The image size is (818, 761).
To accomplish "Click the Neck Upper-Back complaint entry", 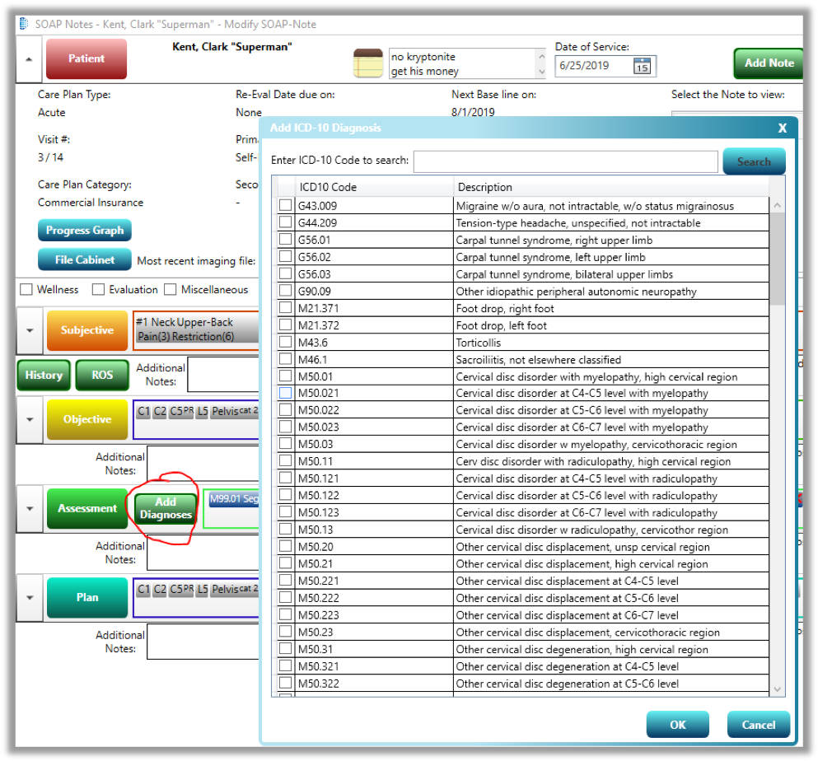I will tap(197, 329).
